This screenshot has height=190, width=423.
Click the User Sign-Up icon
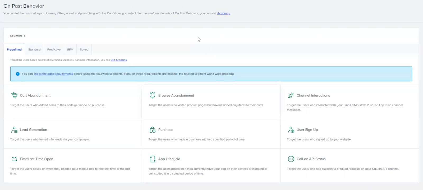click(291, 130)
